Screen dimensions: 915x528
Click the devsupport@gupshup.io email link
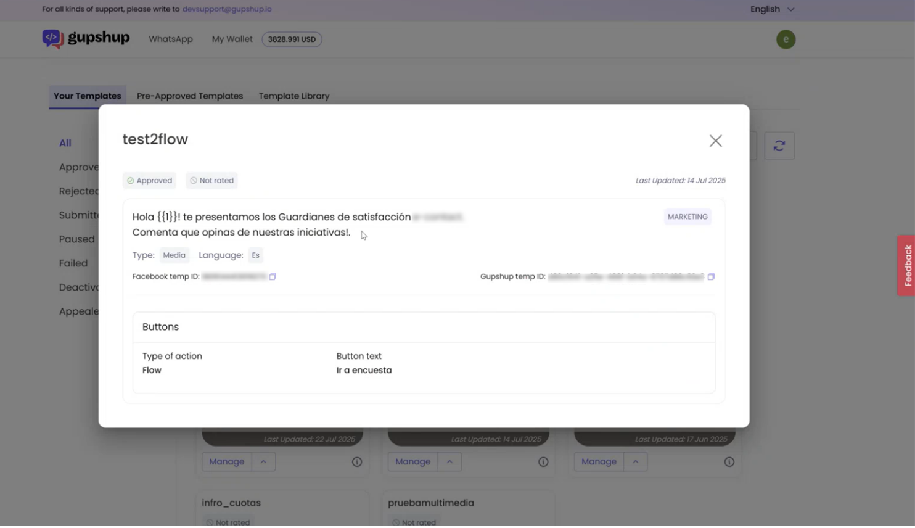coord(227,9)
